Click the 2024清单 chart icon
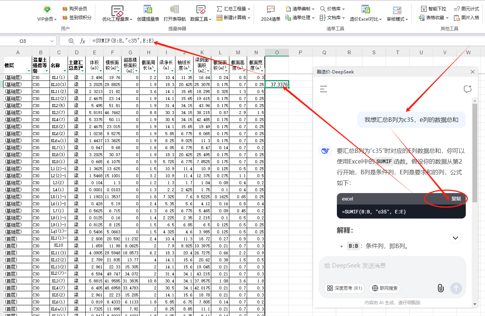This screenshot has height=316, width=485. point(270,10)
